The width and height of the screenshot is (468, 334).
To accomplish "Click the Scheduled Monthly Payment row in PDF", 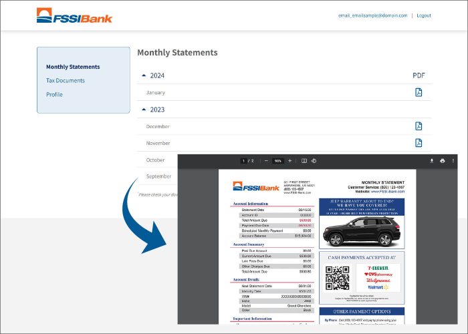I will click(276, 230).
